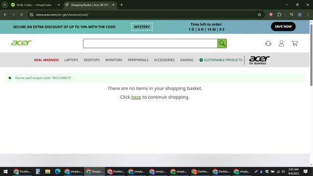Close the Verify Codes tab
313x176 pixels.
(59, 5)
